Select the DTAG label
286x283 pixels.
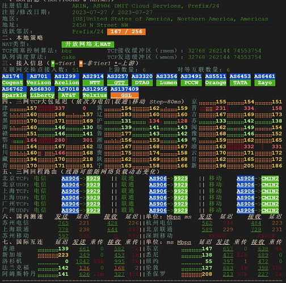click(142, 83)
